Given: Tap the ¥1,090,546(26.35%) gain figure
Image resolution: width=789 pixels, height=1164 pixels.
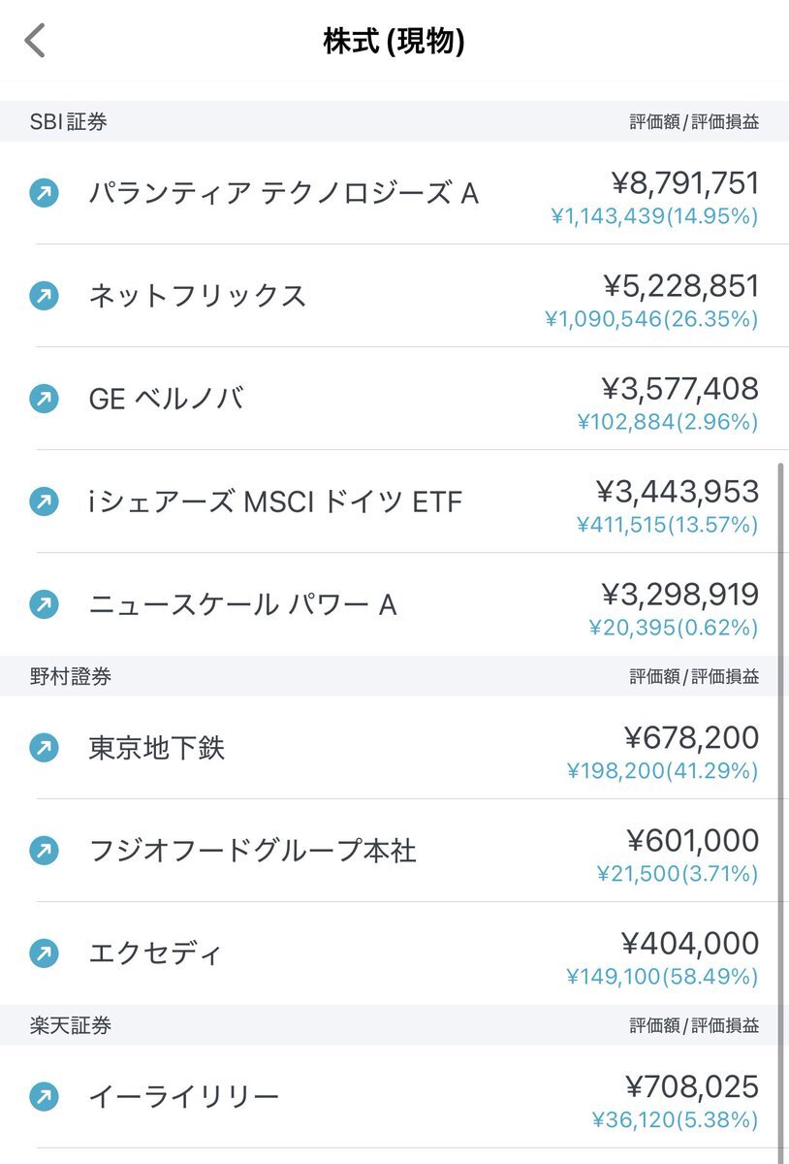Looking at the screenshot, I should pyautogui.click(x=651, y=319).
